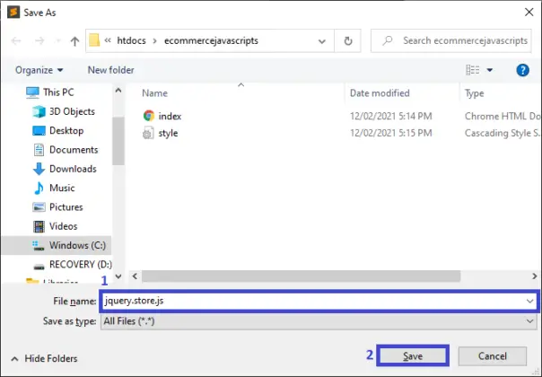The image size is (542, 377).
Task: Click the New folder button
Action: 110,70
